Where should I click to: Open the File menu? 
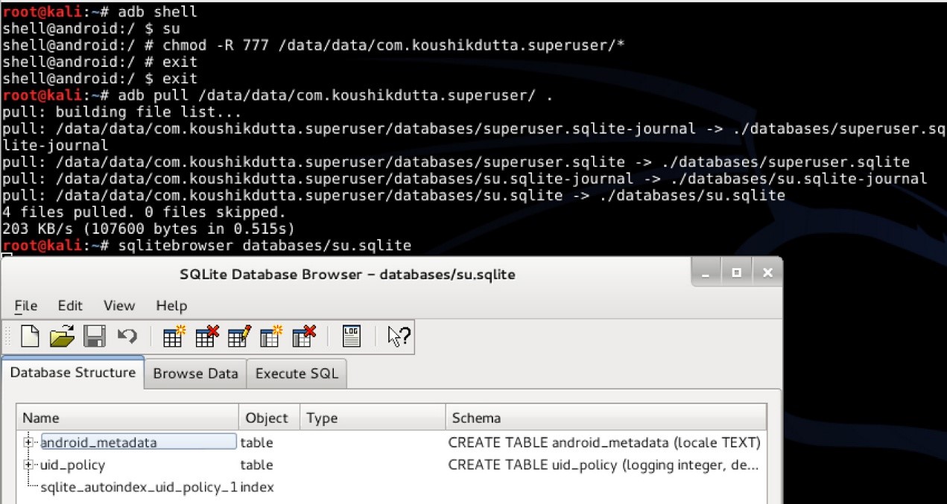pyautogui.click(x=26, y=305)
